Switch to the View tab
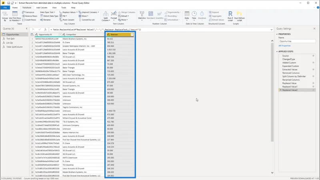The image size is (320, 180). pos(54,8)
